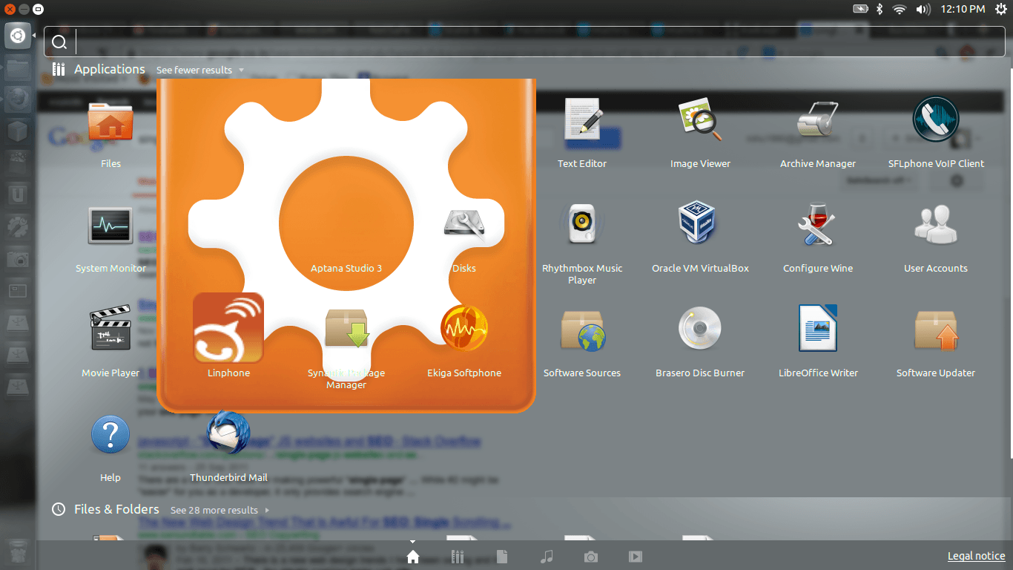The image size is (1013, 570).
Task: Open the Bluetooth indicator menu
Action: [x=880, y=9]
